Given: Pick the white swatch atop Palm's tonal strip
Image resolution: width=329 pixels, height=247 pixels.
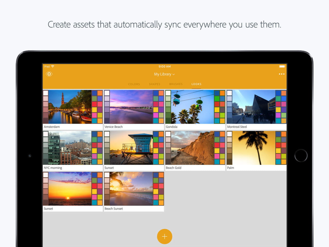Looking at the screenshot, I should [230, 134].
